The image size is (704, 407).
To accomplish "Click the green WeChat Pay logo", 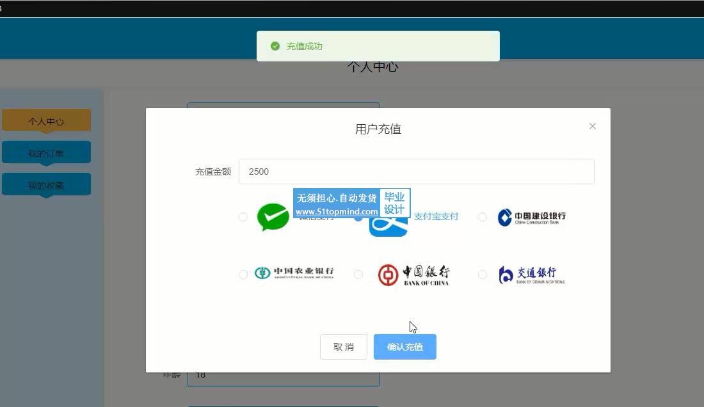I will point(273,217).
